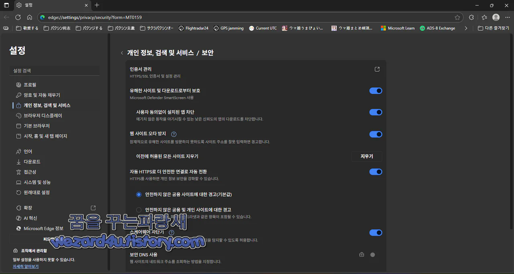Screen dimensions: 514x274
Task: Click the browser refresh icon
Action: coord(18,17)
